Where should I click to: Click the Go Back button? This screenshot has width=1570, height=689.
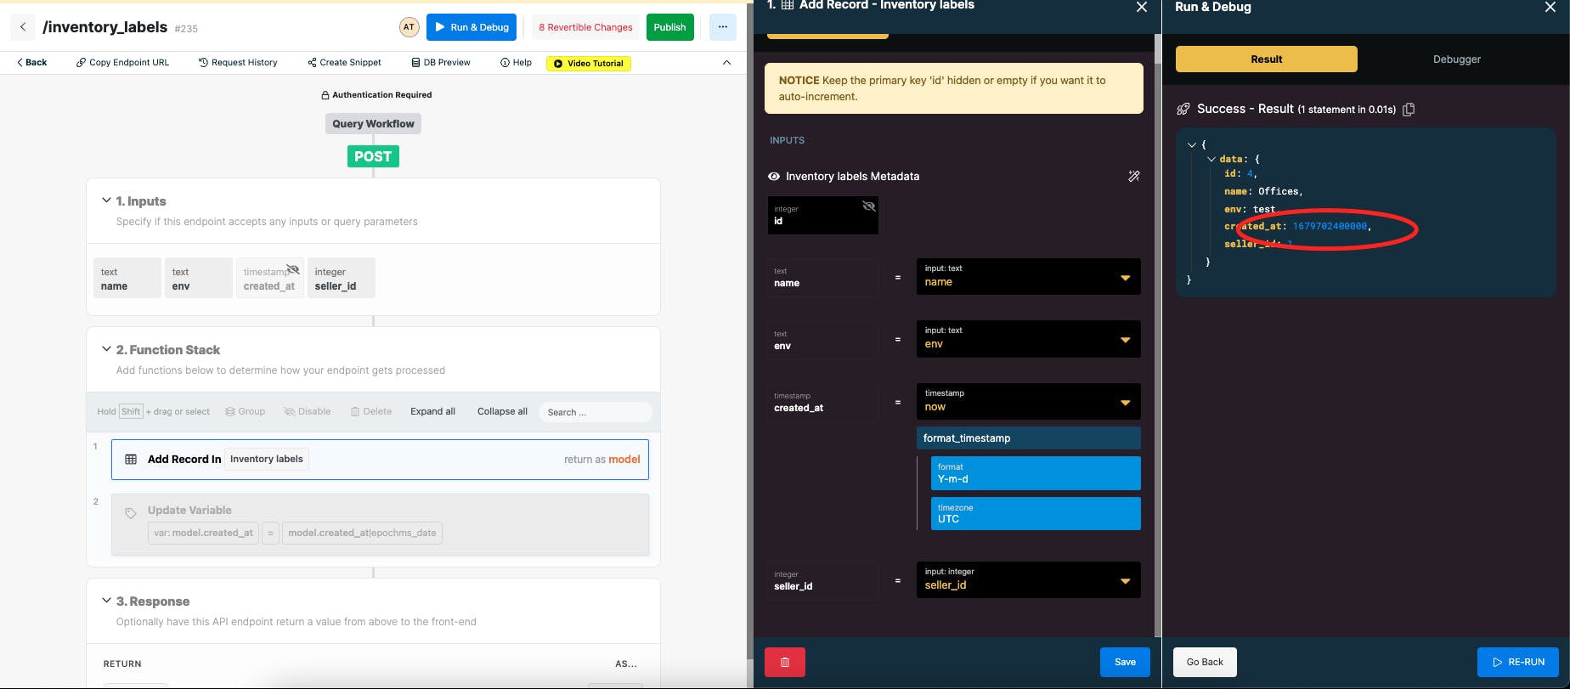(x=1205, y=662)
